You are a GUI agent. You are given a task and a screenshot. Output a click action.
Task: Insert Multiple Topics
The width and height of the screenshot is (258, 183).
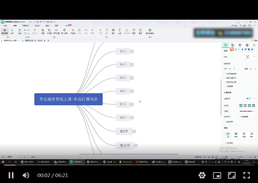tap(64, 31)
